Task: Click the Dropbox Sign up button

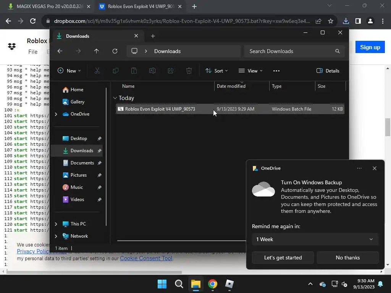Action: pyautogui.click(x=370, y=47)
